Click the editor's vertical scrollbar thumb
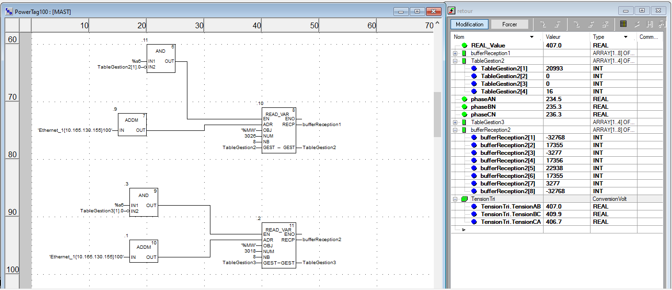This screenshot has width=672, height=290. pyautogui.click(x=437, y=114)
